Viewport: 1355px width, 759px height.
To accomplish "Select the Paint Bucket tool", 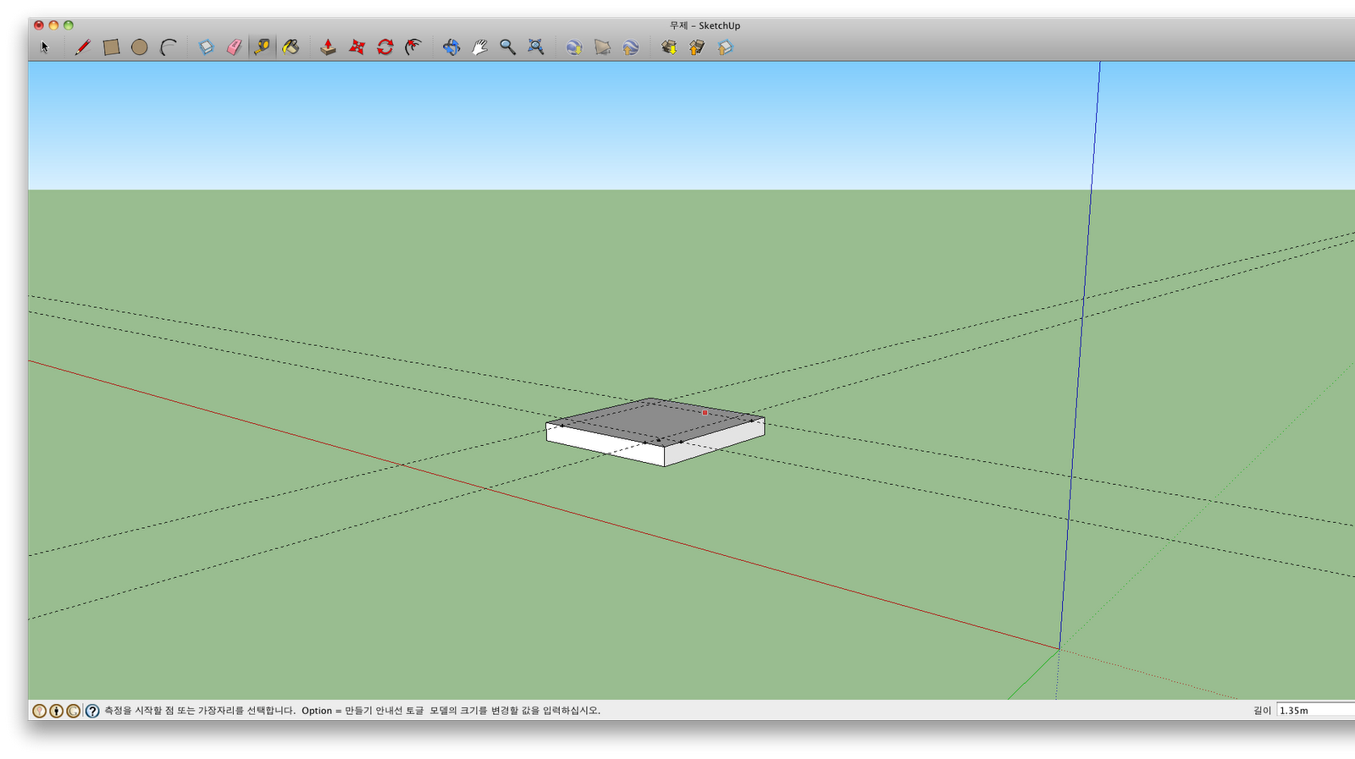I will [x=291, y=47].
